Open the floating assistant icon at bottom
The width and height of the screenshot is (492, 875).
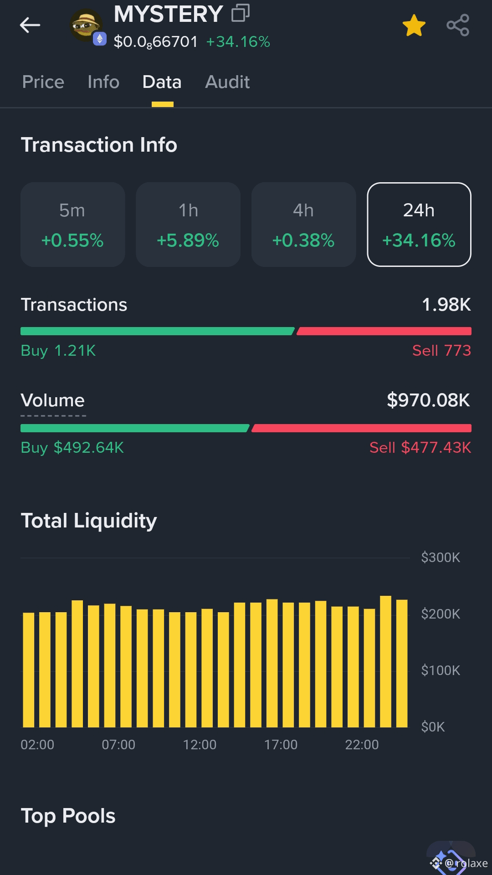450,857
